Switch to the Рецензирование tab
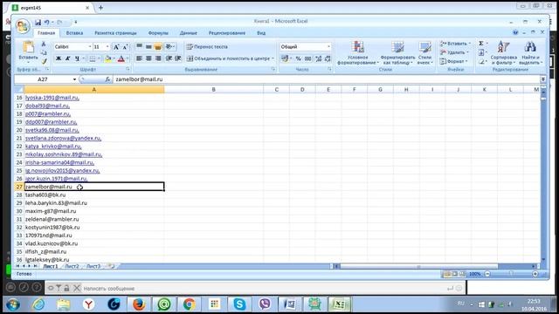Screen dimensions: 559x314 [x=227, y=33]
